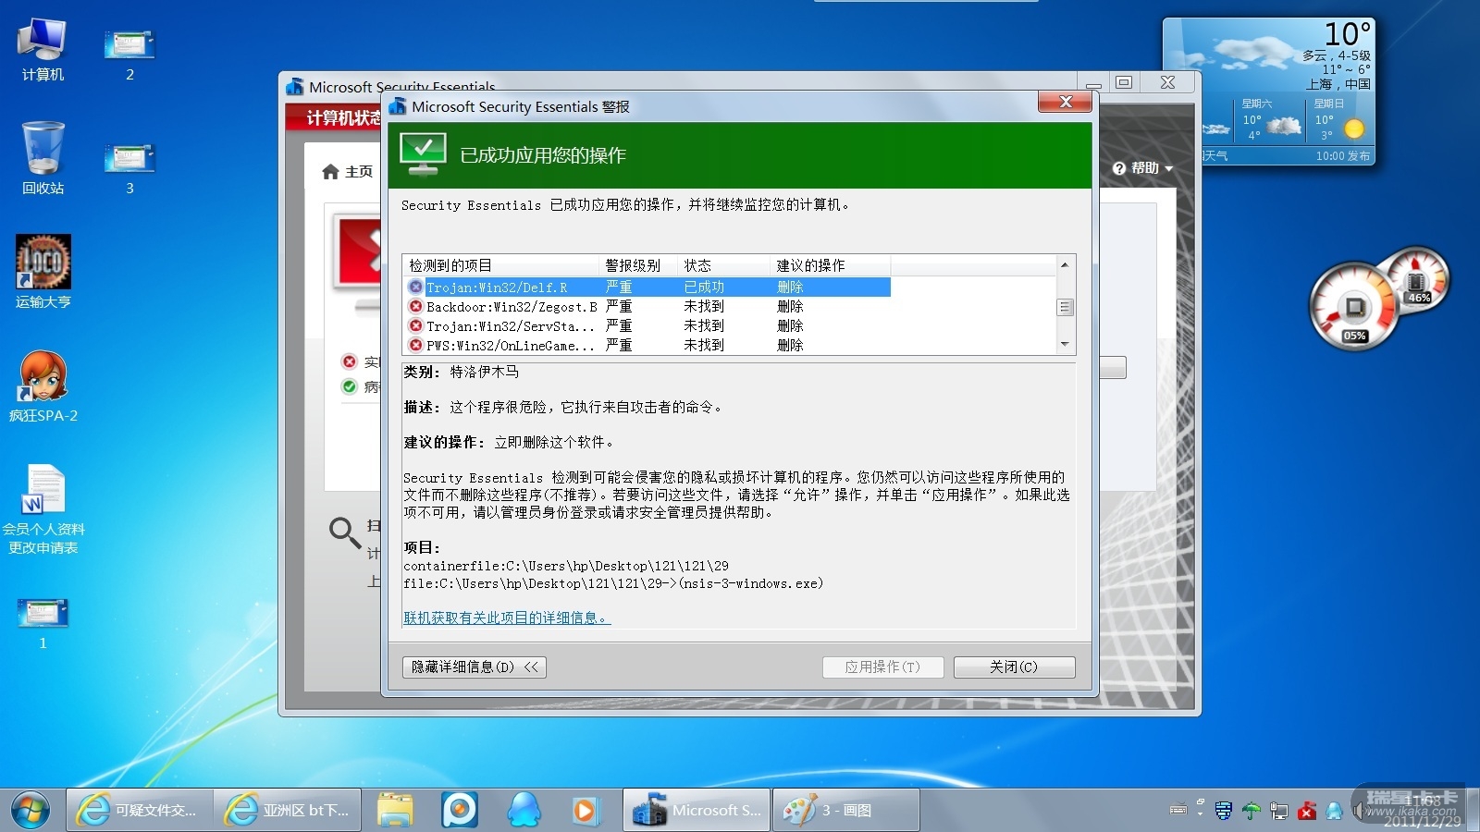
Task: Maximize the background Security Essentials window
Action: click(1124, 82)
